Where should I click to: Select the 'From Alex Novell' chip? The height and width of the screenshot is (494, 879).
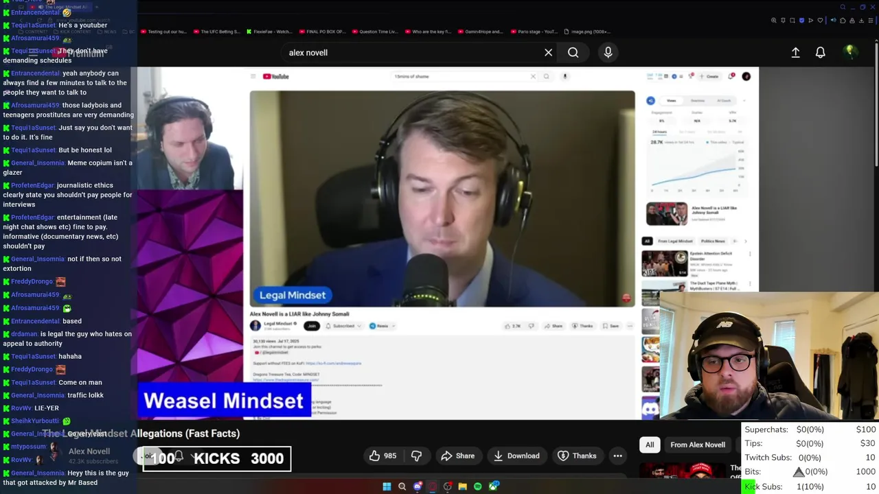(x=698, y=445)
